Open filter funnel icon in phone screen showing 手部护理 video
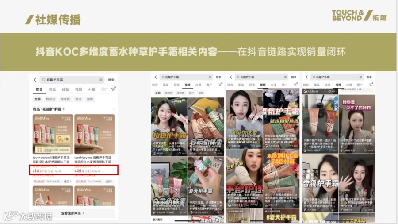Image resolution: width=398 pixels, height=224 pixels. pyautogui.click(x=295, y=85)
